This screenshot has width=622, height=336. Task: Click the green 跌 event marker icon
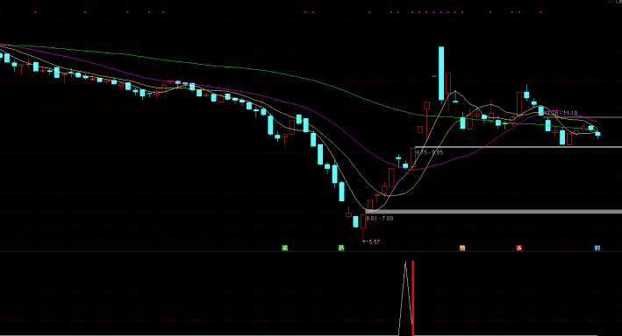pyautogui.click(x=341, y=248)
